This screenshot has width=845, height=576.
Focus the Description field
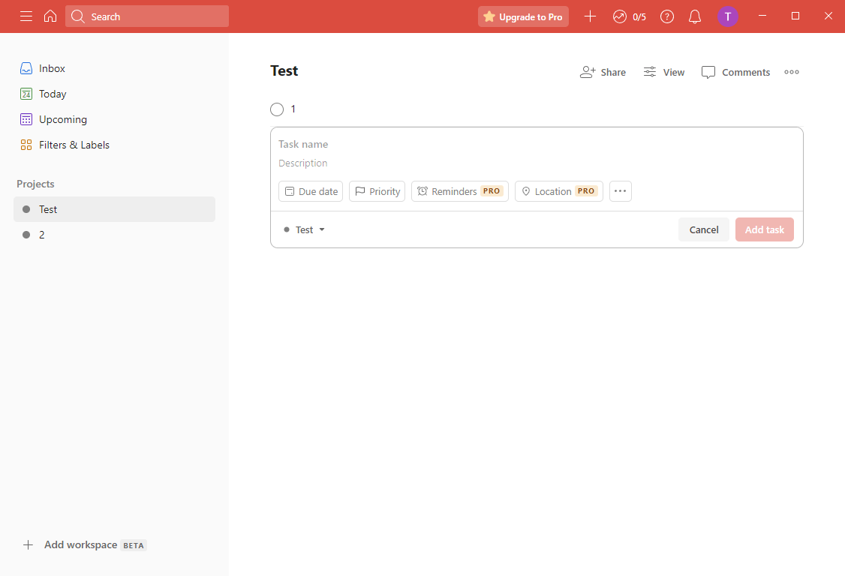537,163
